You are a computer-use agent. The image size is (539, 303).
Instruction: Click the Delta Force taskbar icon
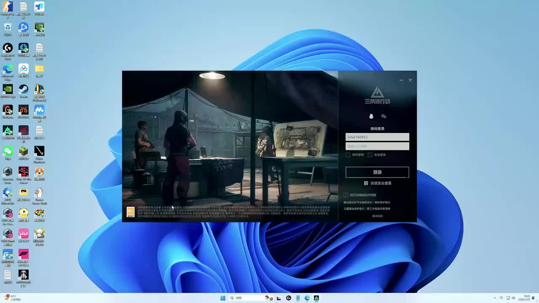coord(316,298)
